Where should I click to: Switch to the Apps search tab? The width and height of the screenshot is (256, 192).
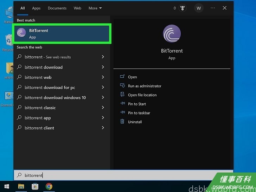click(36, 8)
